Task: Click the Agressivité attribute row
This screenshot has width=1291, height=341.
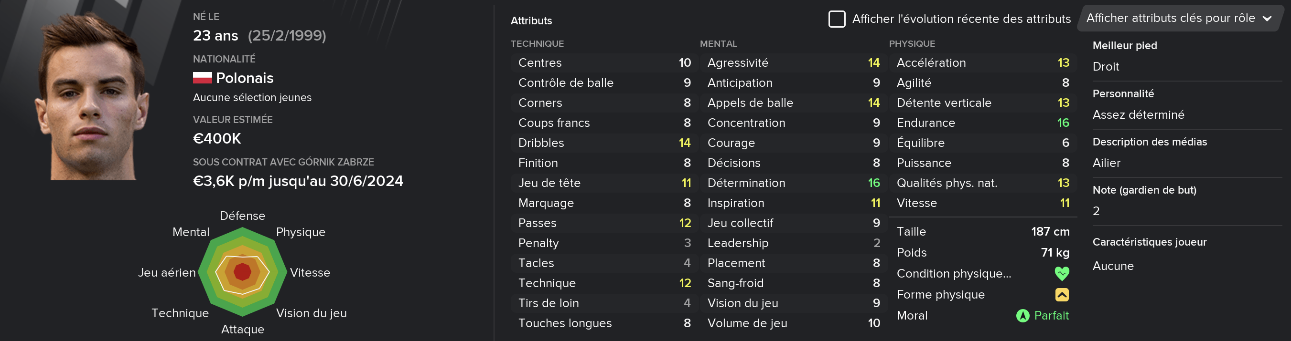Action: tap(793, 63)
